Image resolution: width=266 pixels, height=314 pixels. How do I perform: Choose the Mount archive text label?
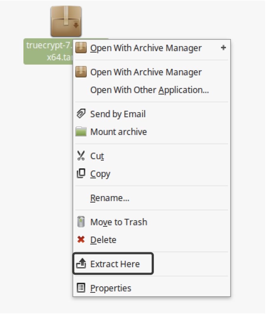coord(118,132)
